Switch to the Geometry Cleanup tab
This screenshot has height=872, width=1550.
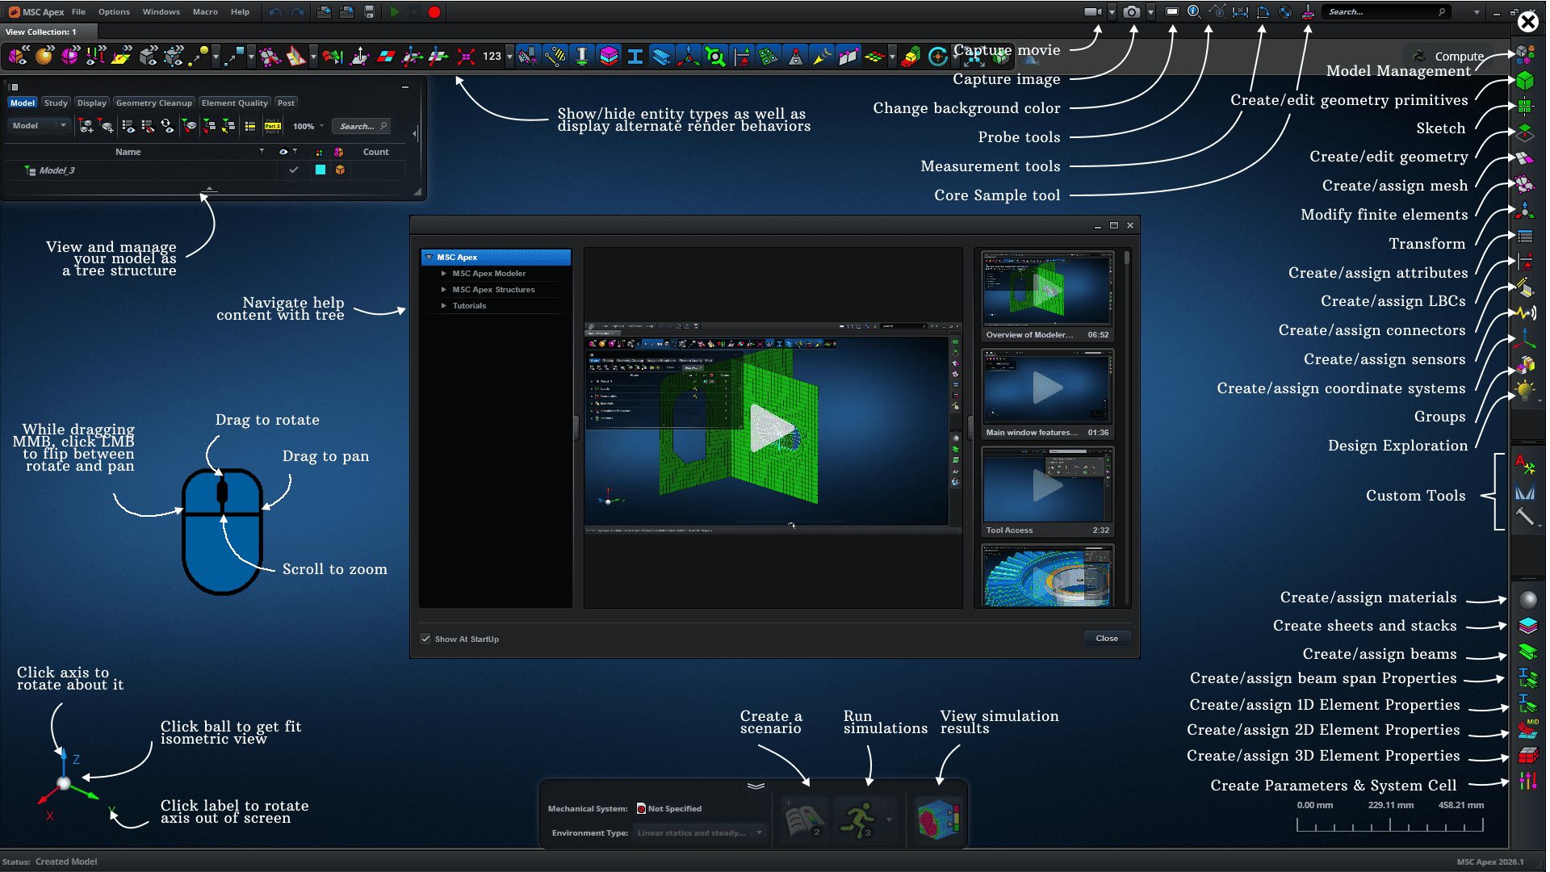point(154,103)
